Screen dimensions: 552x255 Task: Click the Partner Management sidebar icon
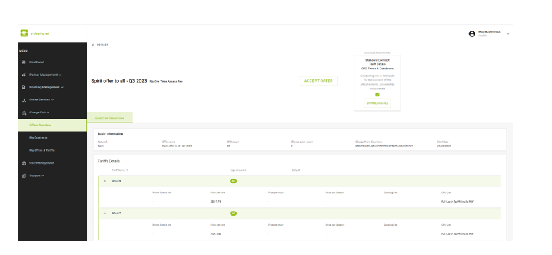tap(24, 75)
